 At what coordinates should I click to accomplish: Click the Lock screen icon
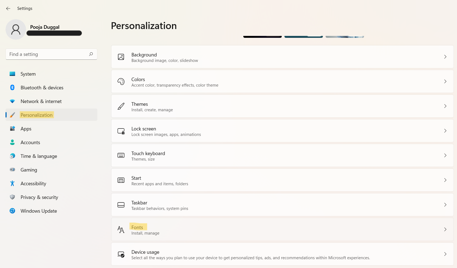(121, 131)
